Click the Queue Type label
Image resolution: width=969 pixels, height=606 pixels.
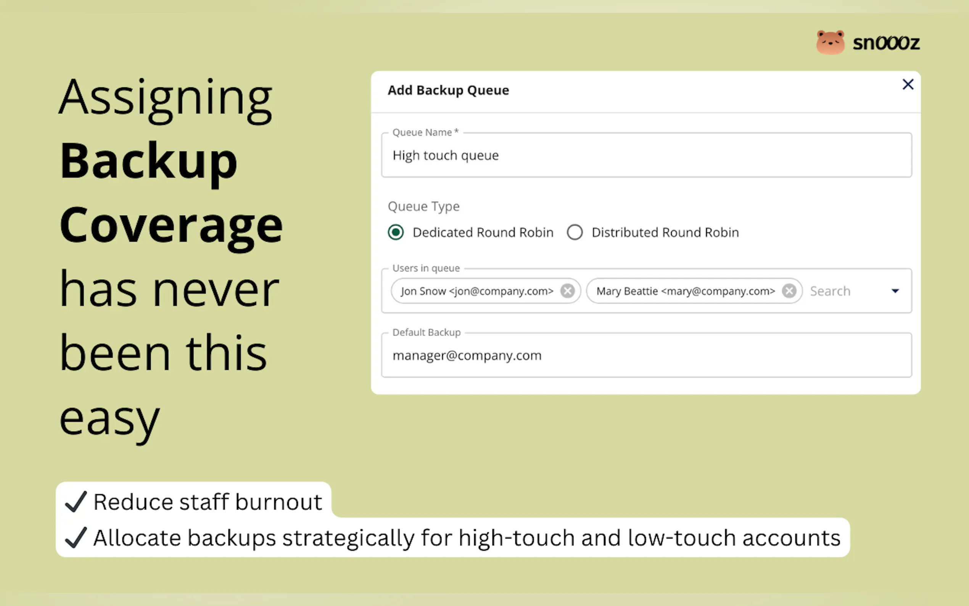(x=423, y=206)
